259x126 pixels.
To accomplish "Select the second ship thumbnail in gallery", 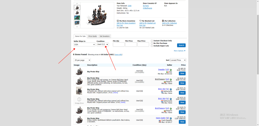I will coord(77,13).
